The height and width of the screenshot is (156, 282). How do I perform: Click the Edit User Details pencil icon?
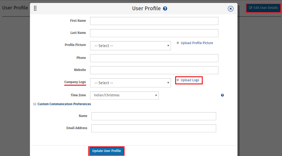tap(251, 8)
